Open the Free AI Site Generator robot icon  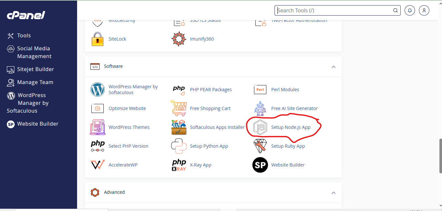point(260,108)
